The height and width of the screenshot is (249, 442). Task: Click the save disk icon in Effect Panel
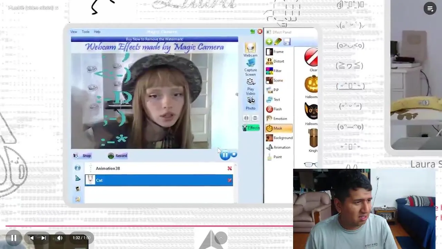point(287,42)
